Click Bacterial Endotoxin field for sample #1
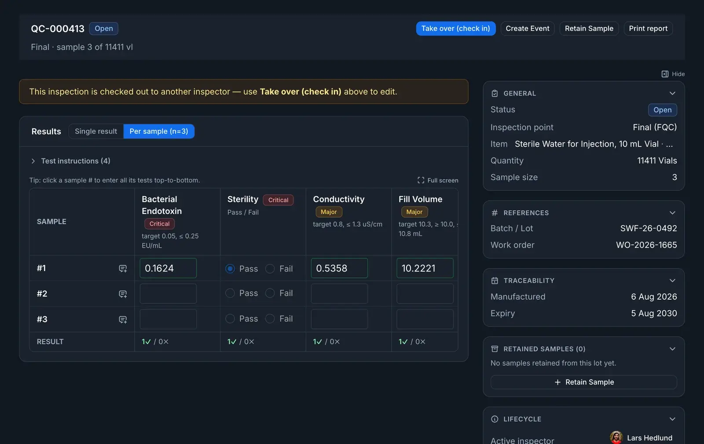Image resolution: width=704 pixels, height=444 pixels. tap(168, 268)
